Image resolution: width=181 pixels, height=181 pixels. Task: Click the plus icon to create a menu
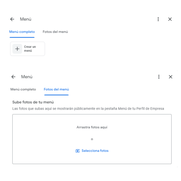point(17,49)
